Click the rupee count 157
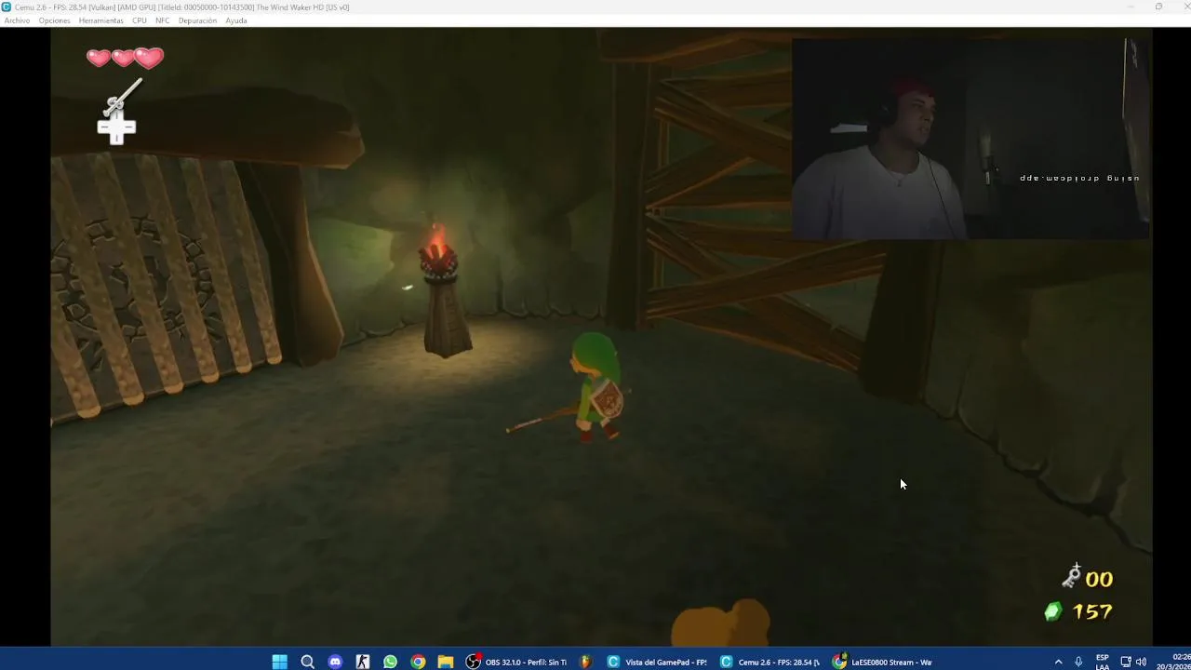 point(1091,612)
